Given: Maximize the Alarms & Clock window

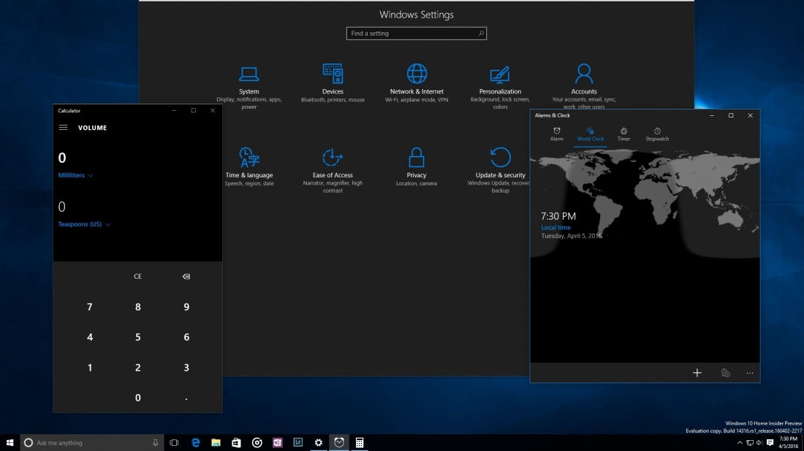Looking at the screenshot, I should (x=731, y=116).
